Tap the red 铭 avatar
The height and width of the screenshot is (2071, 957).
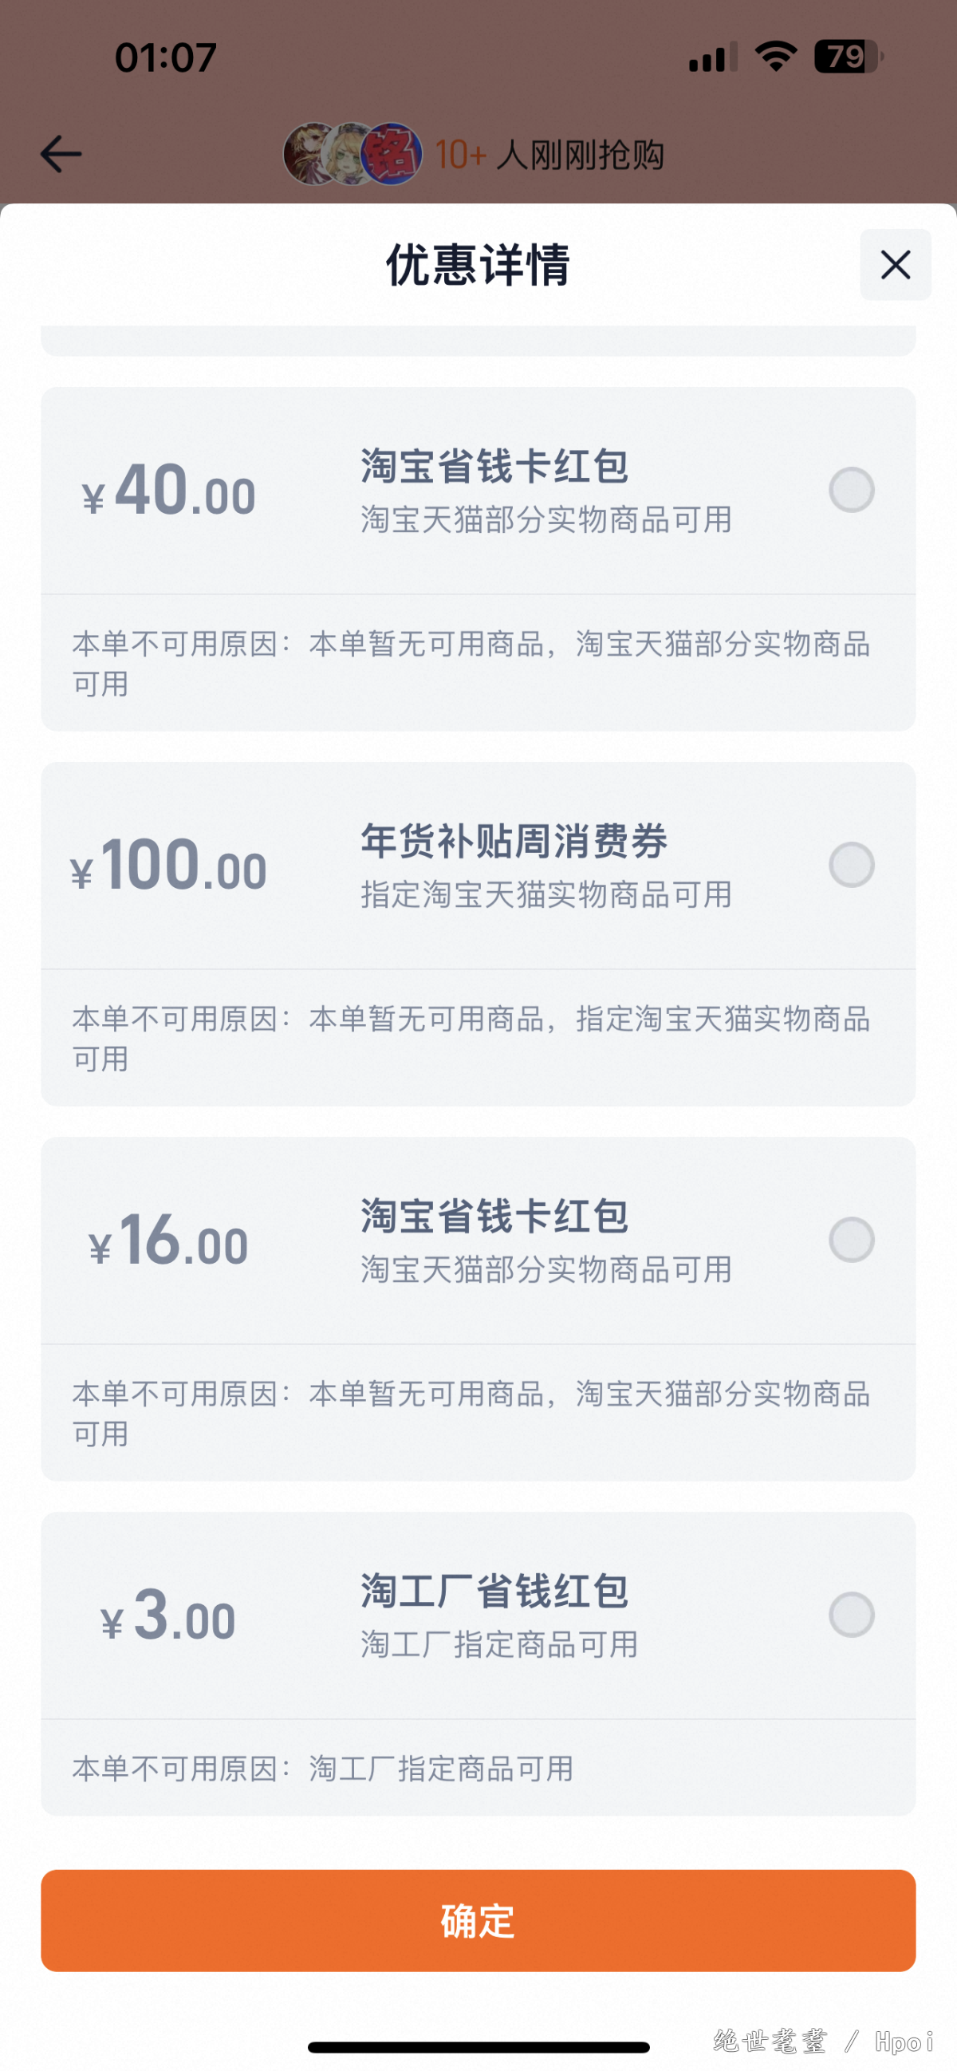[393, 153]
